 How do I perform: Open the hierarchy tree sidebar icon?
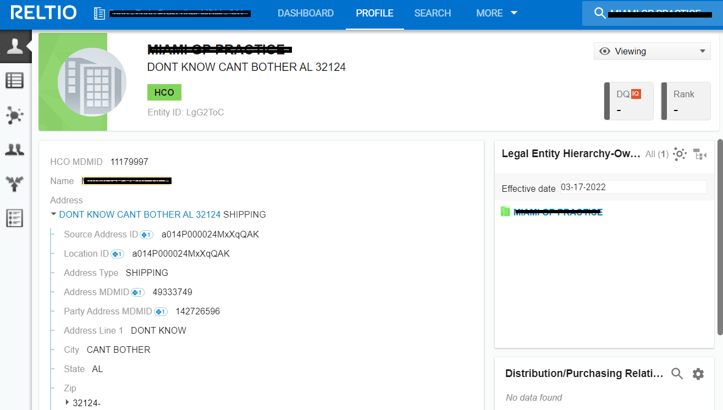pos(15,184)
